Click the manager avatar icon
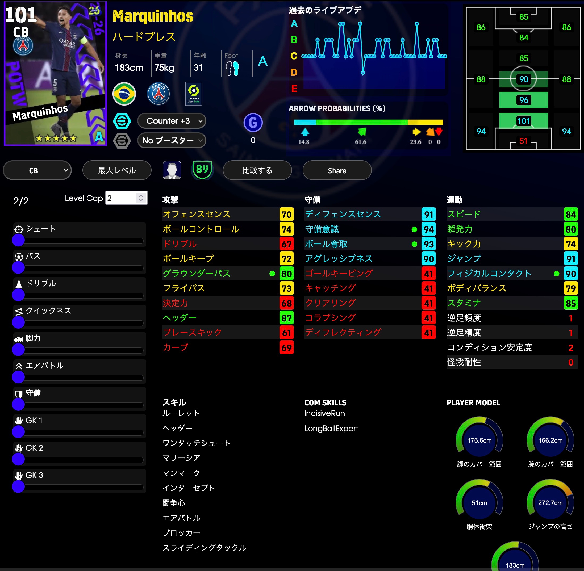 pos(172,170)
